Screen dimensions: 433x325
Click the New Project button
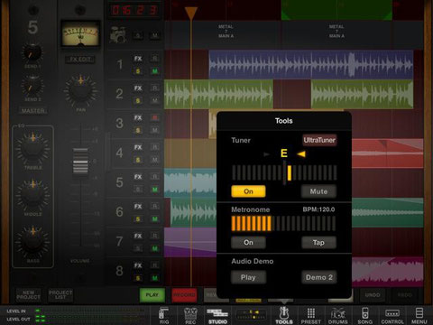coord(28,295)
